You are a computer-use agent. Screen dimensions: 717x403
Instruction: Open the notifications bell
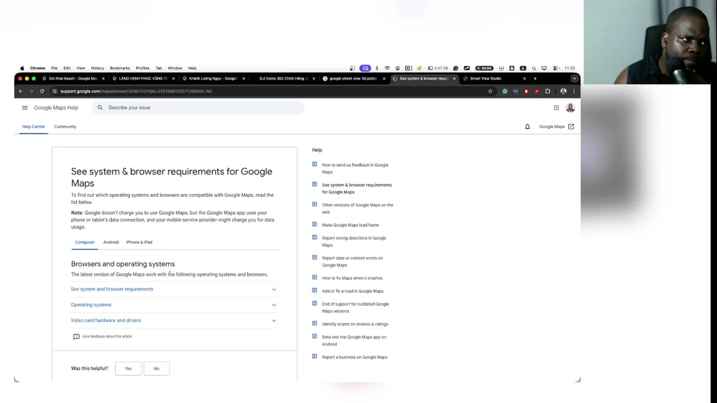pyautogui.click(x=527, y=126)
